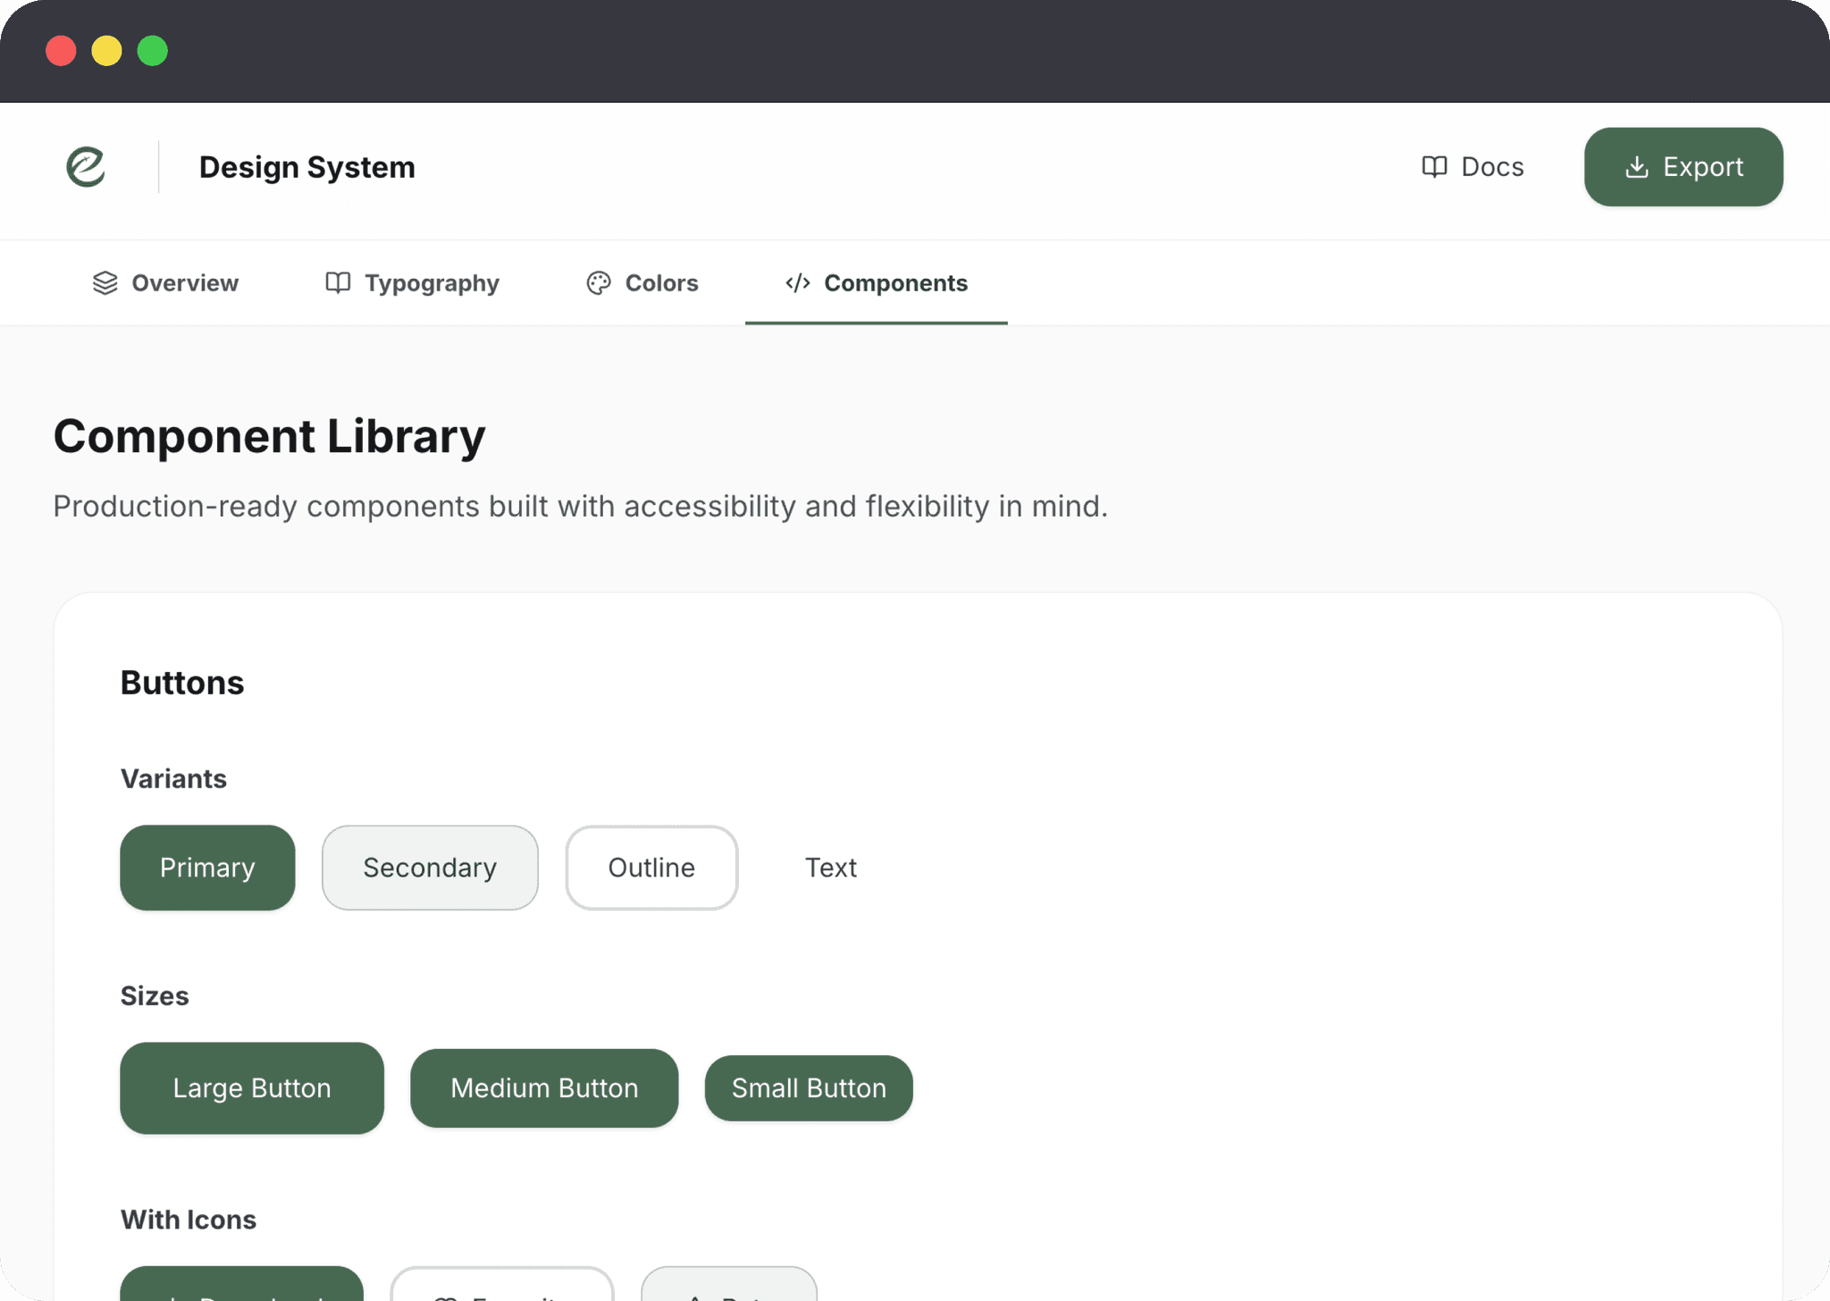Click the Primary variant button
1830x1301 pixels.
pos(207,868)
